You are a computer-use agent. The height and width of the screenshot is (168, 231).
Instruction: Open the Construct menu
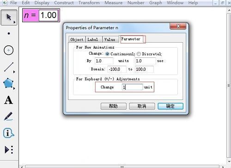coord(64,3)
